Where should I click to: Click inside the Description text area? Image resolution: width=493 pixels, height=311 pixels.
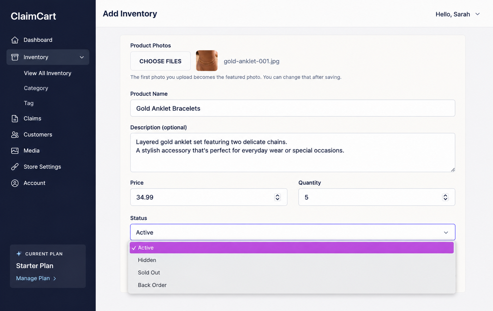292,152
